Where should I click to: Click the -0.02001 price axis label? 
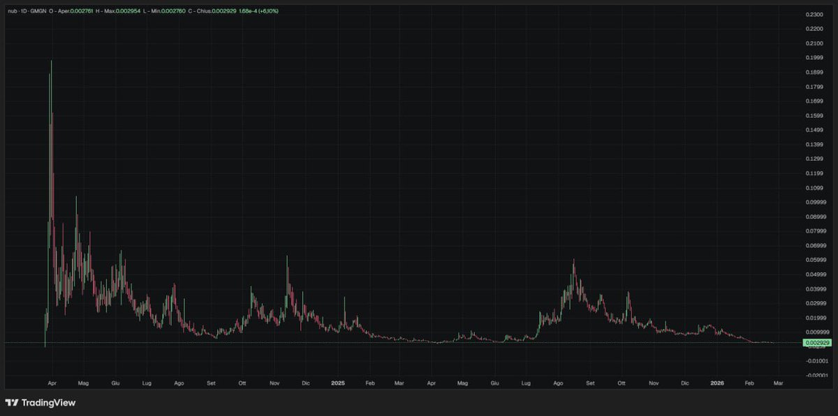tap(816, 375)
